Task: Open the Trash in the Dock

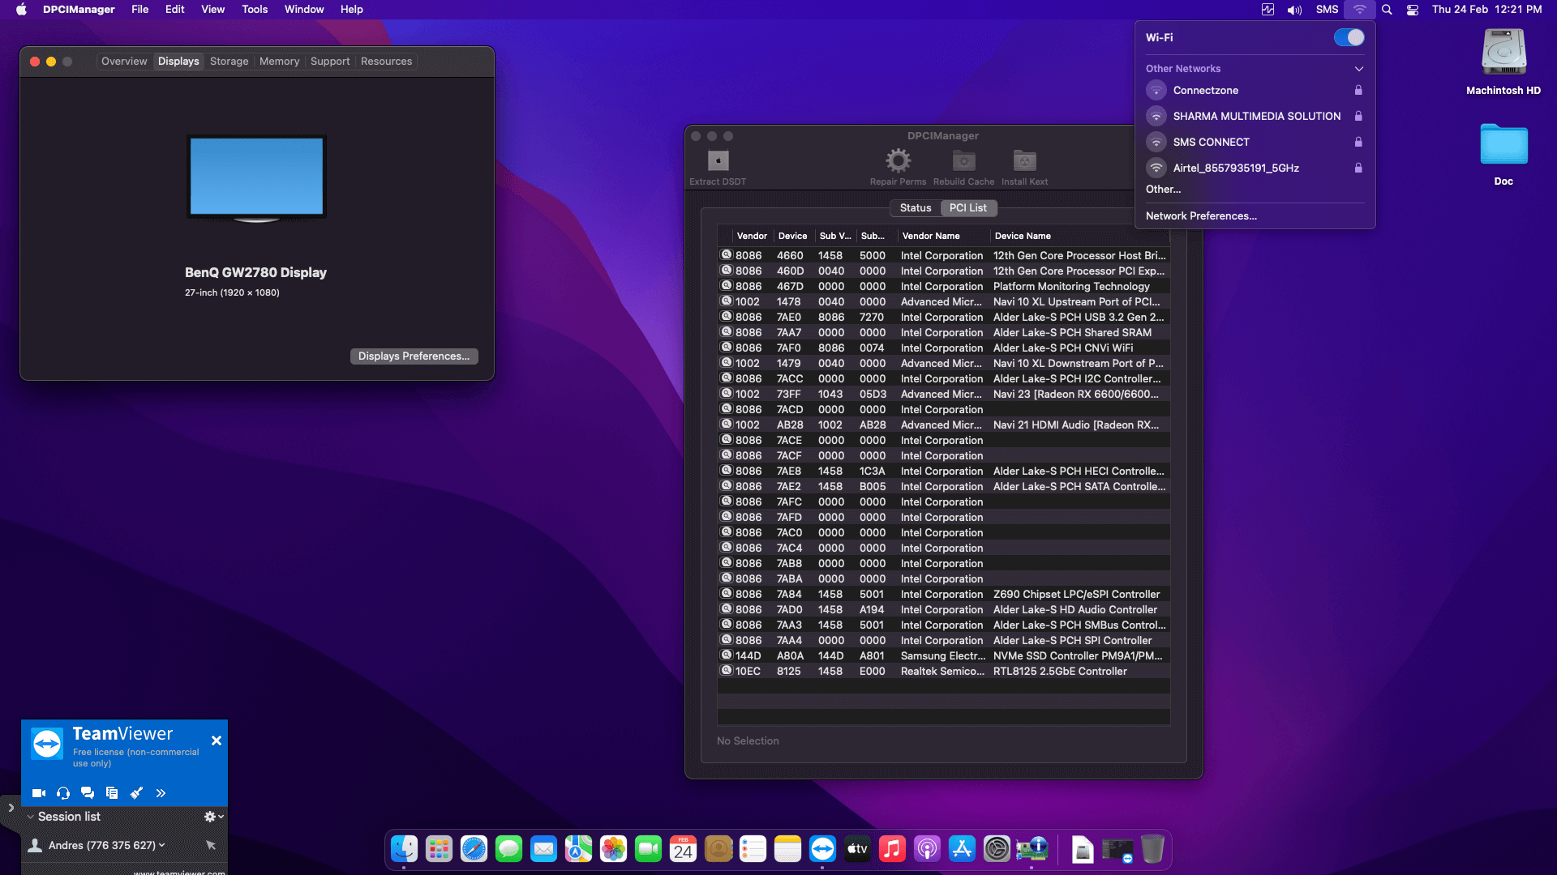Action: pos(1152,849)
